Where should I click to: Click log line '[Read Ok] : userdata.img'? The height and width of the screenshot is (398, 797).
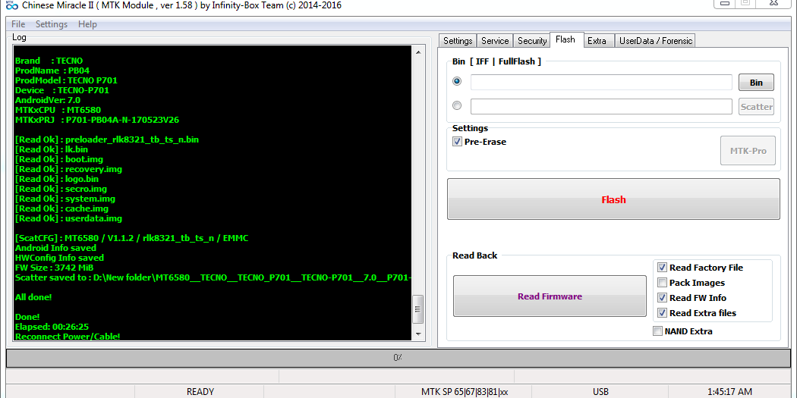68,218
